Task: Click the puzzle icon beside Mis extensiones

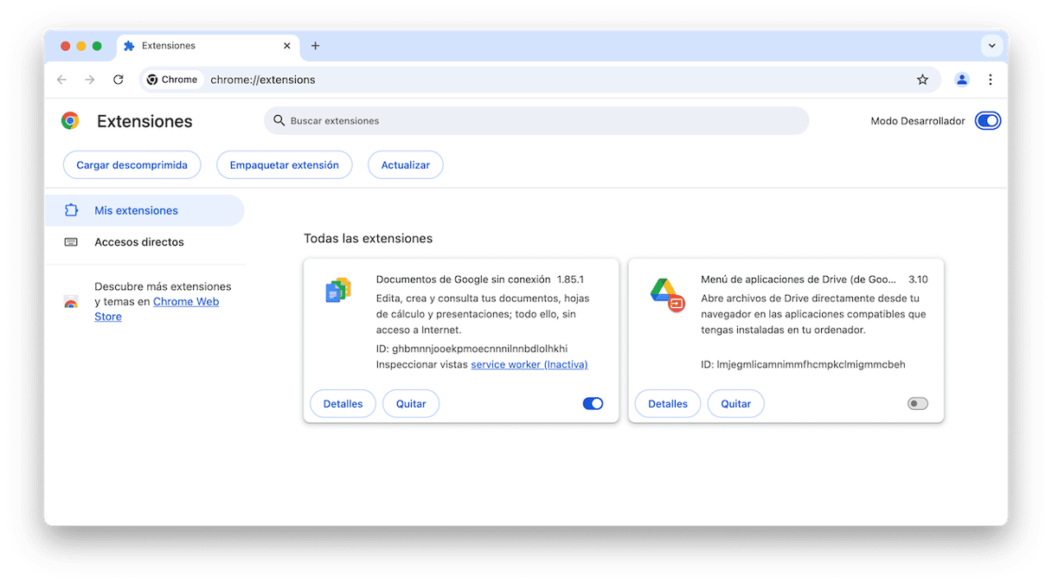Action: 71,210
